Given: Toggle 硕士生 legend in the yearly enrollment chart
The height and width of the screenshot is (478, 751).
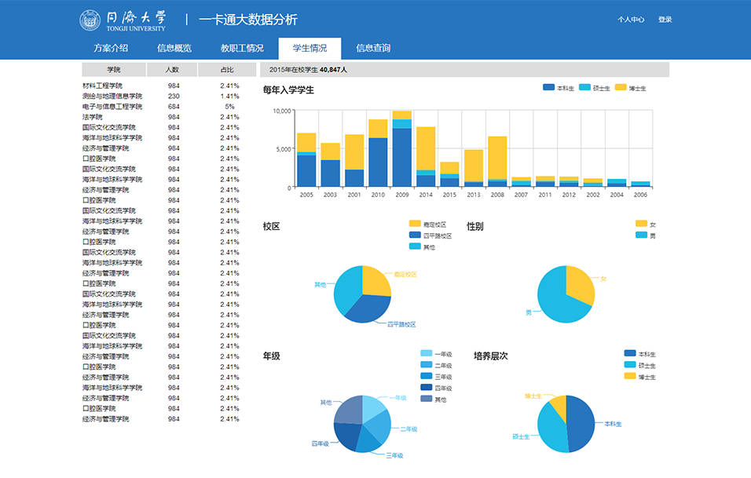Looking at the screenshot, I should [x=594, y=88].
